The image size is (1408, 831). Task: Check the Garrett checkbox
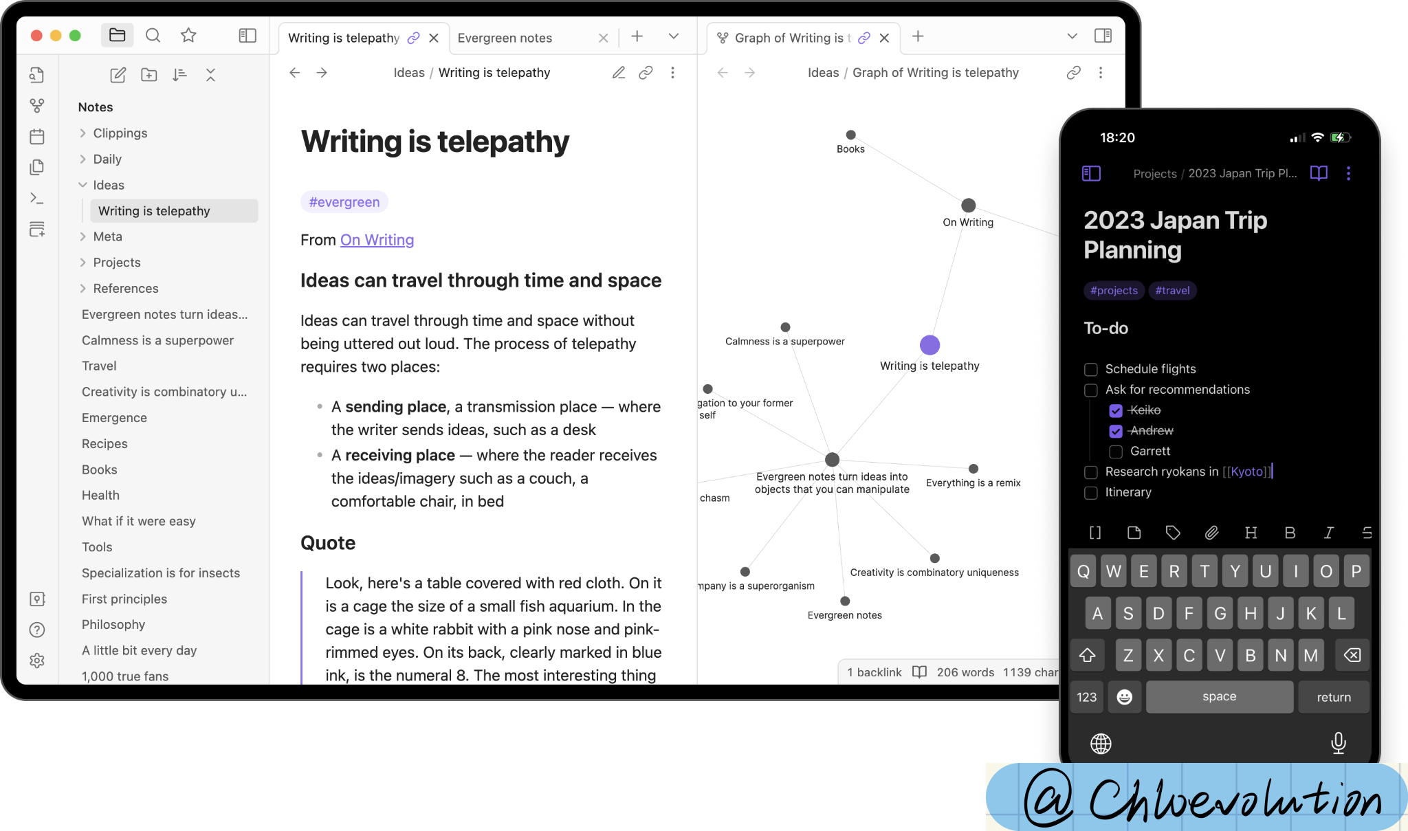pos(1116,452)
